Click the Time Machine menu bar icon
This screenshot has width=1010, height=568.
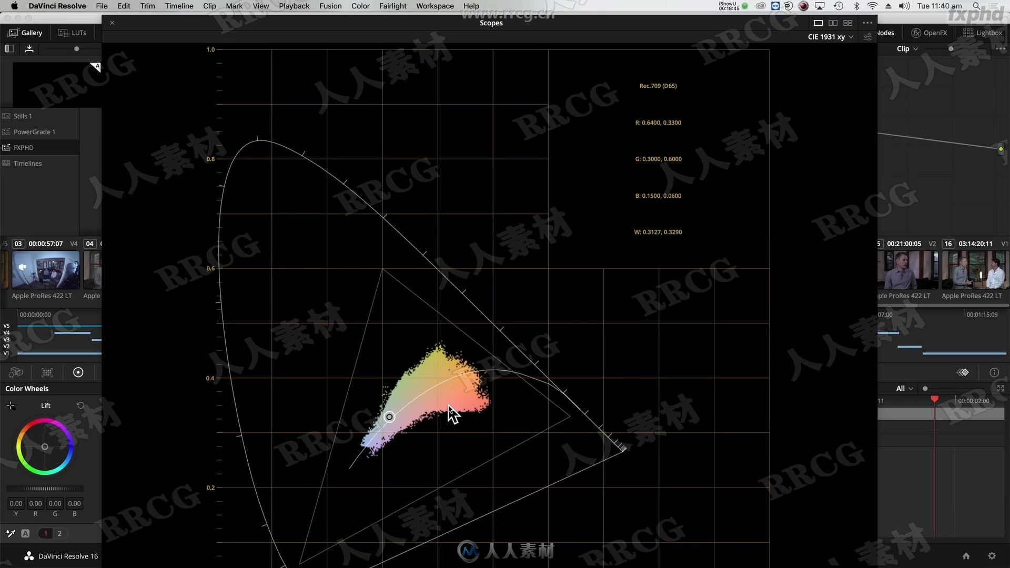[x=839, y=6]
